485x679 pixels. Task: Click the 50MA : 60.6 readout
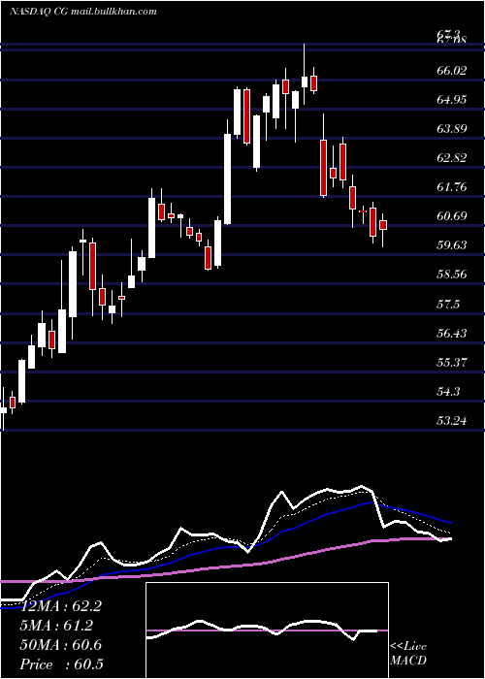coord(60,645)
